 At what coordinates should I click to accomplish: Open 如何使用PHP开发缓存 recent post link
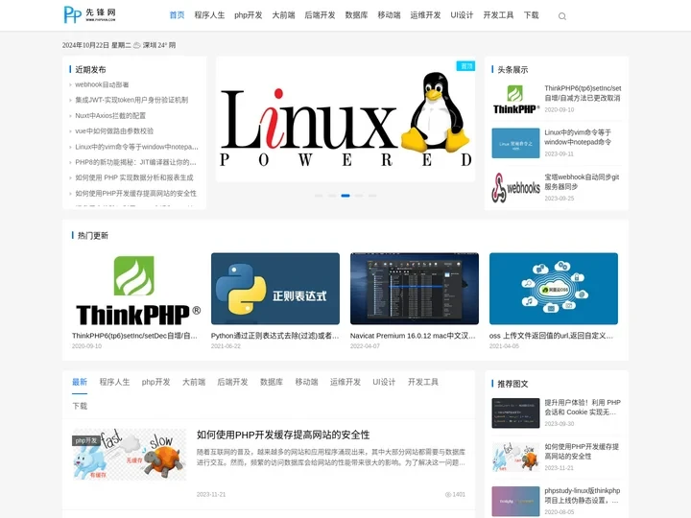coord(135,194)
